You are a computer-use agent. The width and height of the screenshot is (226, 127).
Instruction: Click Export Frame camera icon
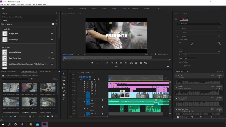[x=141, y=63]
